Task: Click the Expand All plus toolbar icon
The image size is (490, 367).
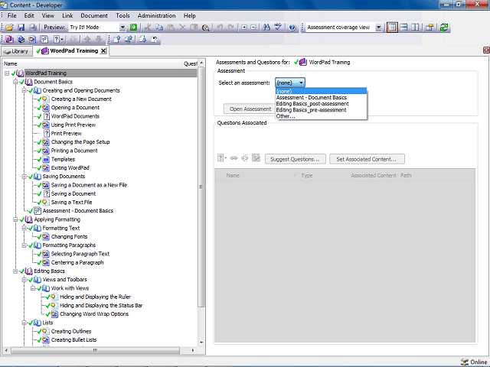Action: coord(244,28)
